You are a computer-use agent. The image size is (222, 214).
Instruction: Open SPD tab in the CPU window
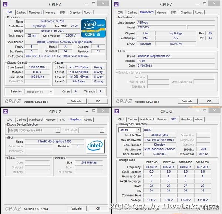point(62,13)
